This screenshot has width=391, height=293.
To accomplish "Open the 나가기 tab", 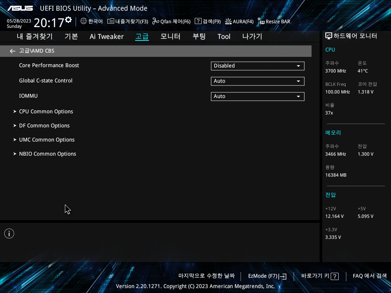I will tap(252, 36).
